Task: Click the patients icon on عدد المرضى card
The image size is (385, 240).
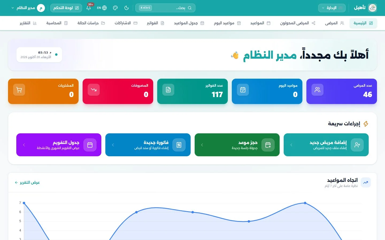Action: pyautogui.click(x=317, y=90)
